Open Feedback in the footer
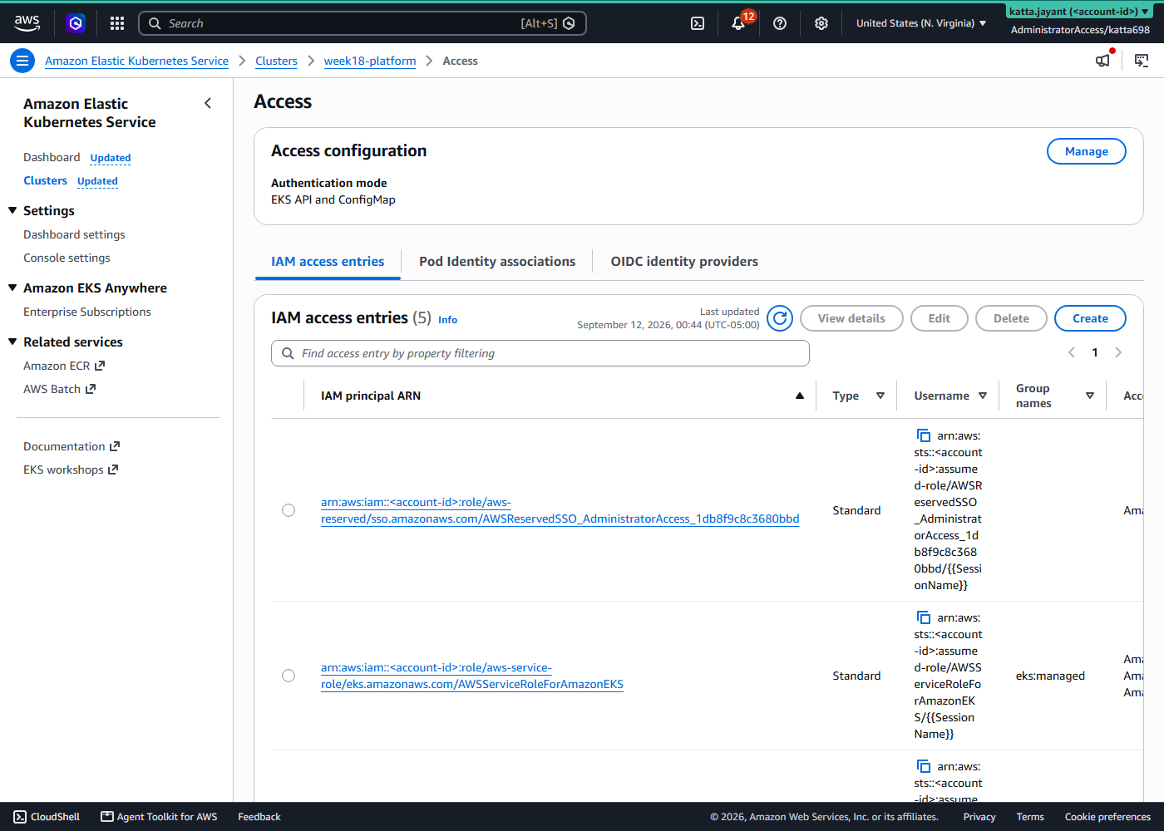1164x831 pixels. pos(259,817)
